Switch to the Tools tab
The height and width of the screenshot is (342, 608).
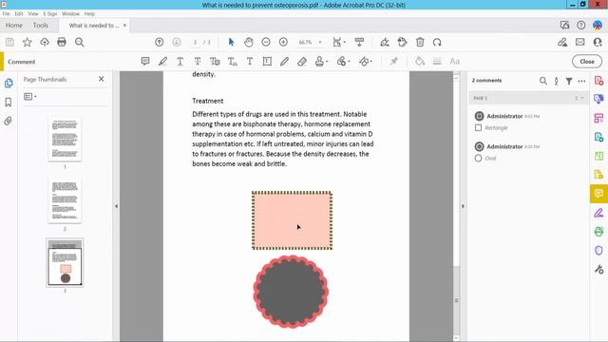click(x=41, y=26)
